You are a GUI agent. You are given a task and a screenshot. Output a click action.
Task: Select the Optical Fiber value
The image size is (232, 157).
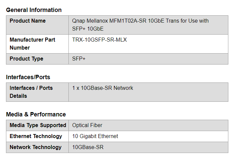click(87, 125)
